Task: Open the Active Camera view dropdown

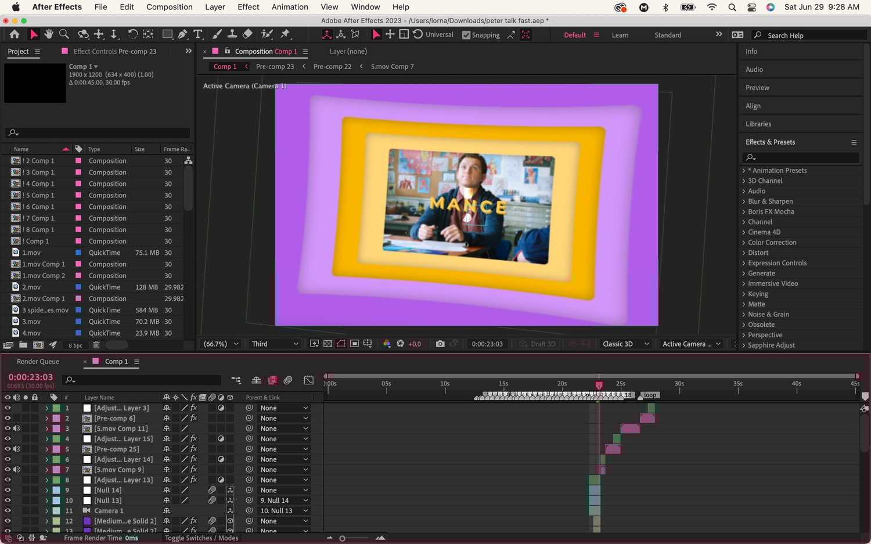Action: click(x=692, y=344)
